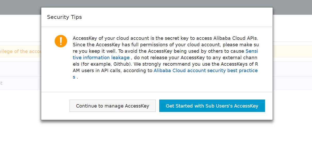Screen dimensions: 312x144
Task: Click the "Security Tips" dialog title
Action: (x=64, y=17)
